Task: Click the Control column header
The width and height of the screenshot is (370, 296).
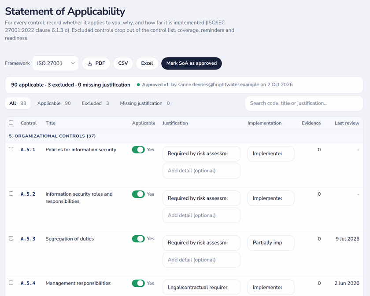Action: click(29, 123)
